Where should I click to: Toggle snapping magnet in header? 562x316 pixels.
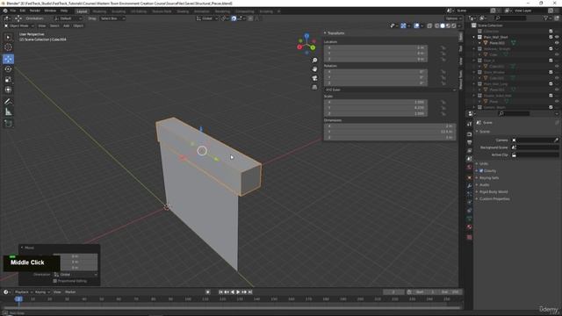[234, 18]
